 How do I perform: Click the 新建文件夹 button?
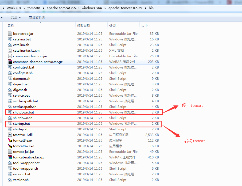[37, 17]
